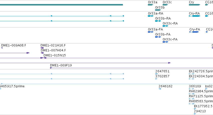This screenshot has height=115, width=213.
Task: Select the bs02 EST label
Action: click(209, 86)
